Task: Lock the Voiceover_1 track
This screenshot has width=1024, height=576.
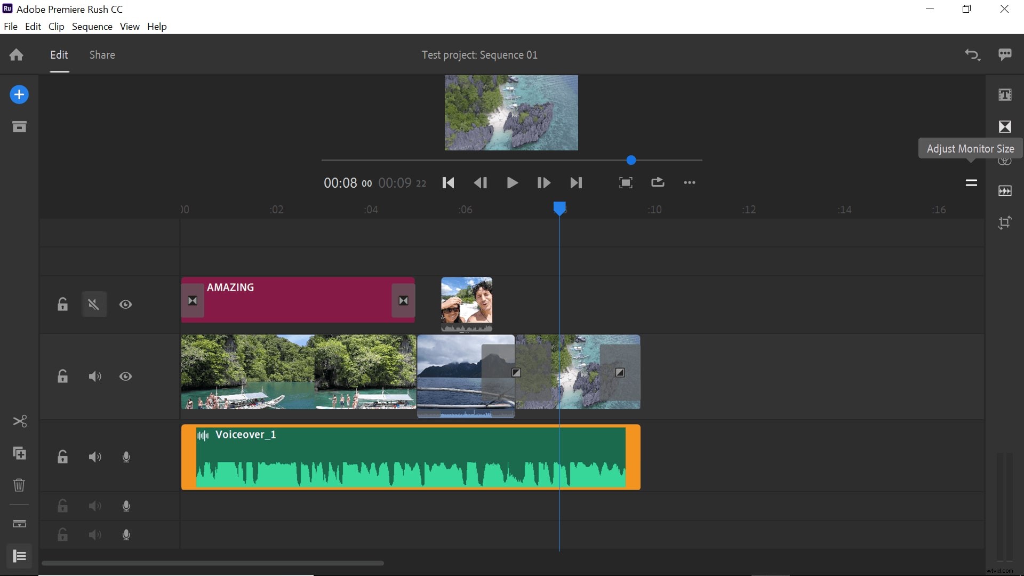Action: [62, 457]
